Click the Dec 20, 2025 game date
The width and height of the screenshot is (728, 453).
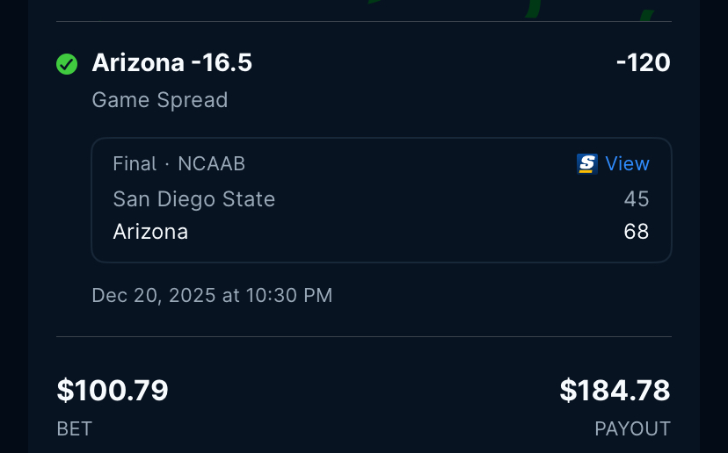tap(154, 295)
